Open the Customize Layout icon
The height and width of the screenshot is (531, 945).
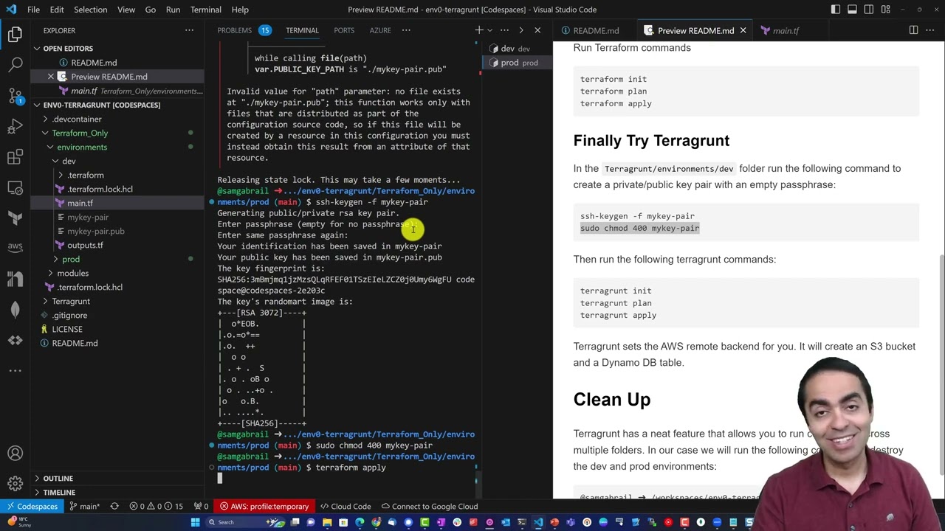[885, 10]
